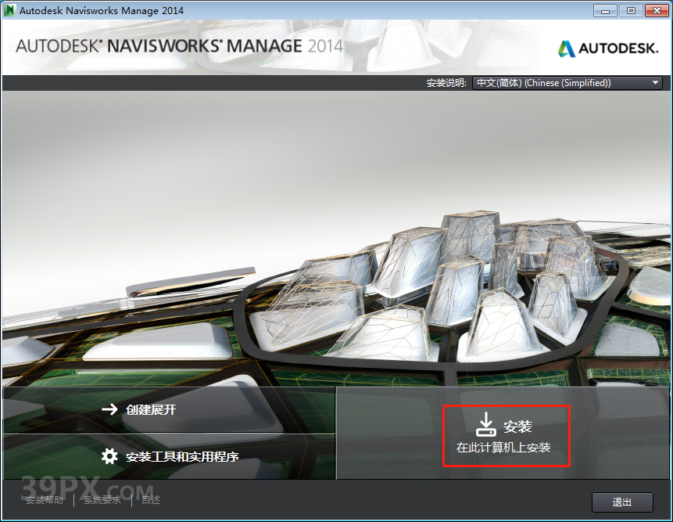The width and height of the screenshot is (673, 522).
Task: Click the Navisworks icon in the title bar
Action: (x=10, y=10)
